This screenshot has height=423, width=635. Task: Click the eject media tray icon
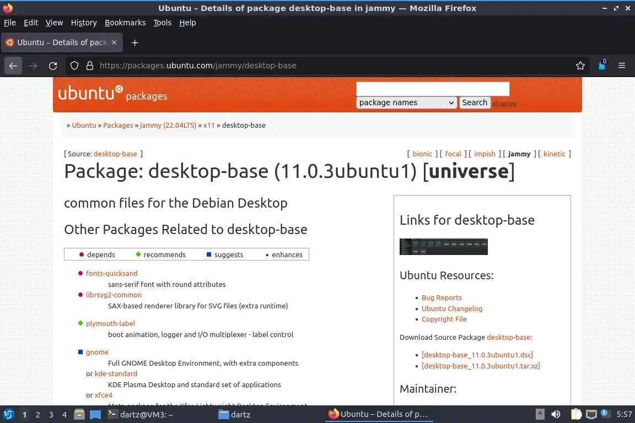540,414
